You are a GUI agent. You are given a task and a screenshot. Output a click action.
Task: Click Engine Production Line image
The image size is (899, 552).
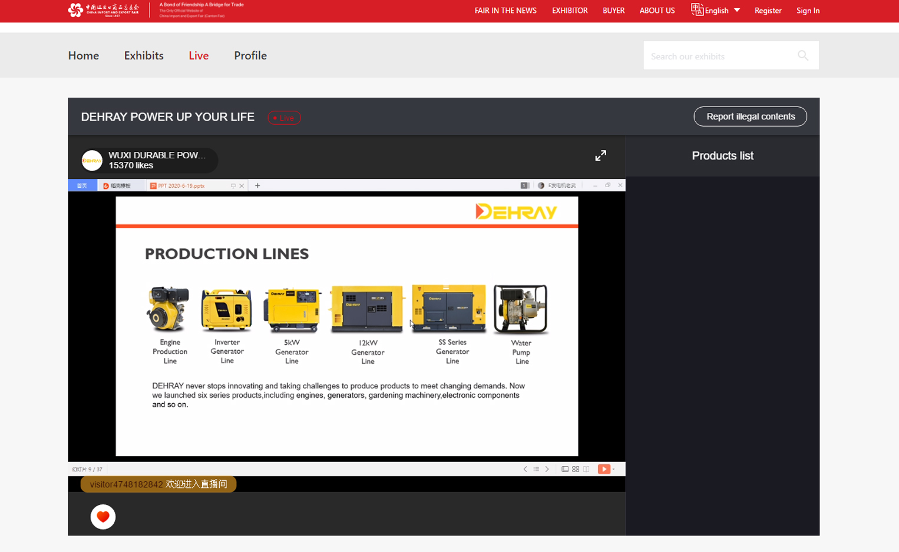tap(168, 309)
